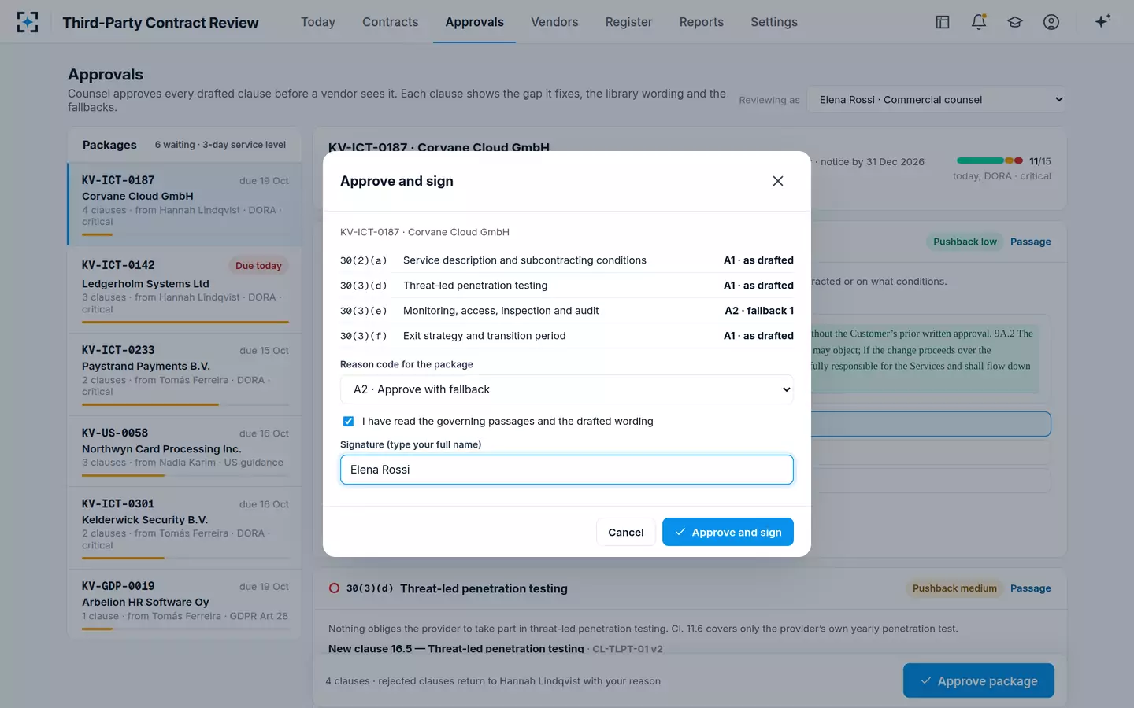The image size is (1134, 708).
Task: Go to the Reports tab
Action: (x=702, y=22)
